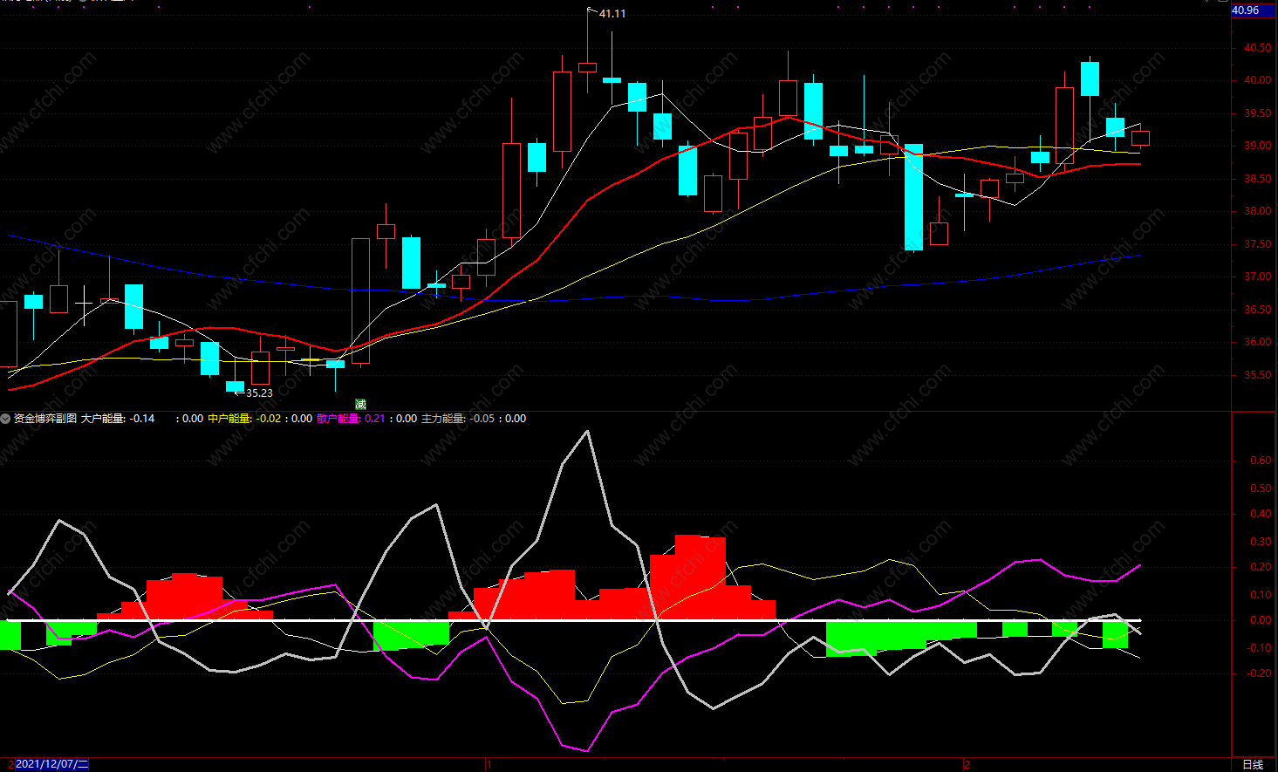
Task: Click the 日线 period label
Action: tap(1253, 765)
